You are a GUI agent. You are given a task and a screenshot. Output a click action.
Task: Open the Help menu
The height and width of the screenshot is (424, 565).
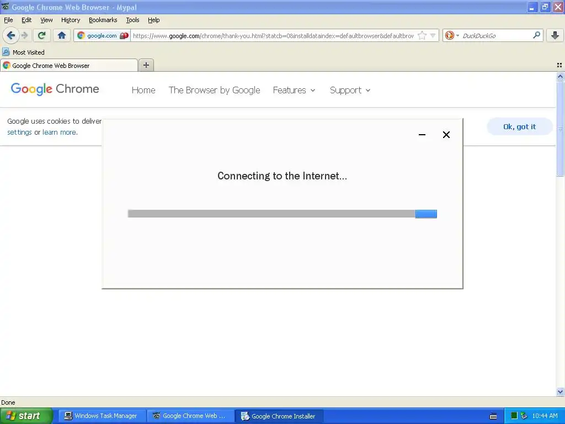coord(153,20)
